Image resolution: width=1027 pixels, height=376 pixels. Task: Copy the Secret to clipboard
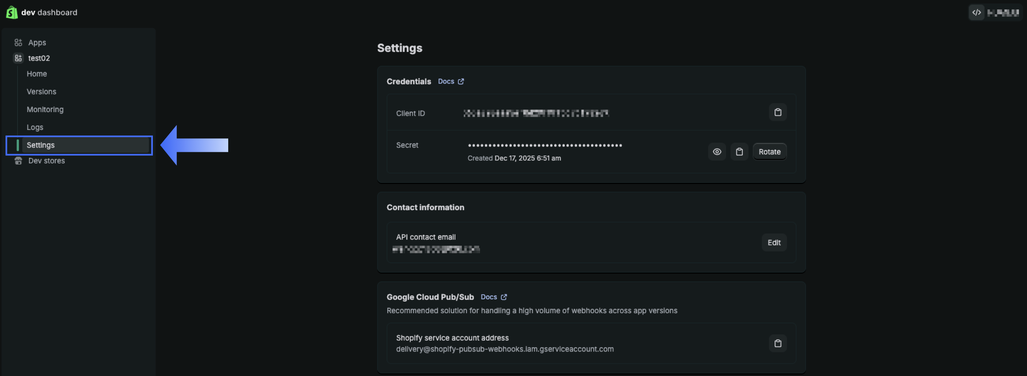pyautogui.click(x=739, y=152)
